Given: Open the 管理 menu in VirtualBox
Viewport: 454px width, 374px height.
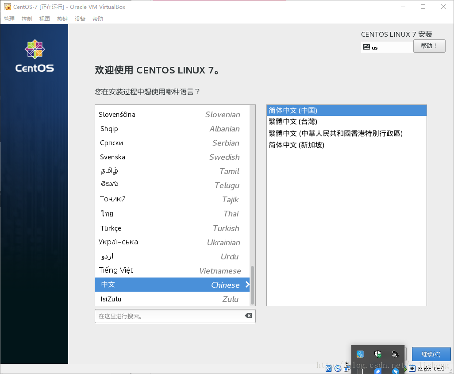Looking at the screenshot, I should click(9, 19).
